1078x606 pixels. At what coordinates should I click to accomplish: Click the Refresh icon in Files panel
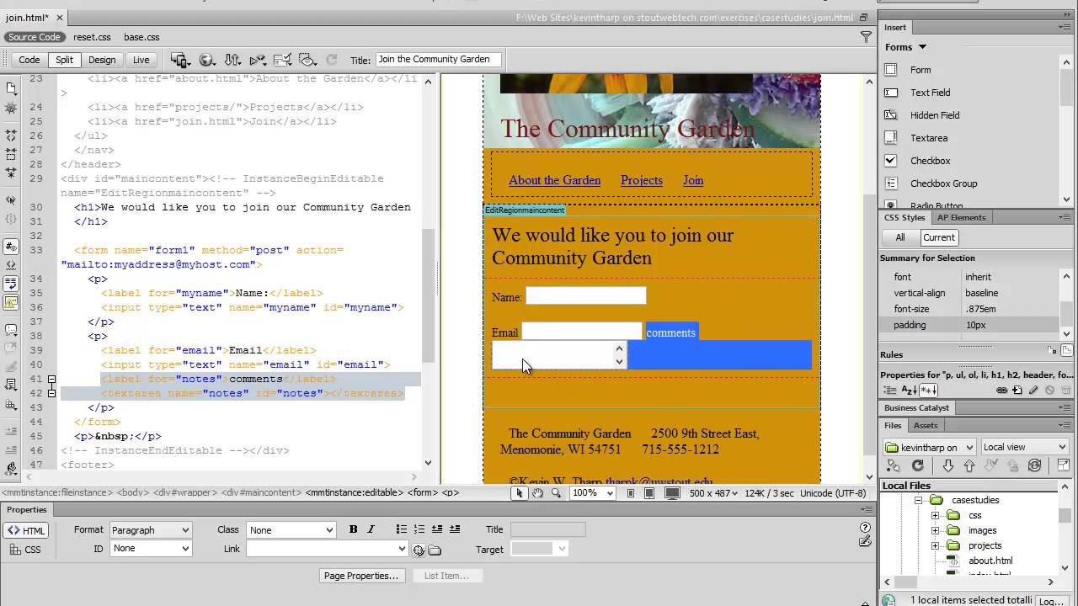point(918,465)
